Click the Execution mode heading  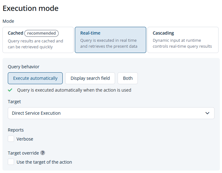pos(31,8)
